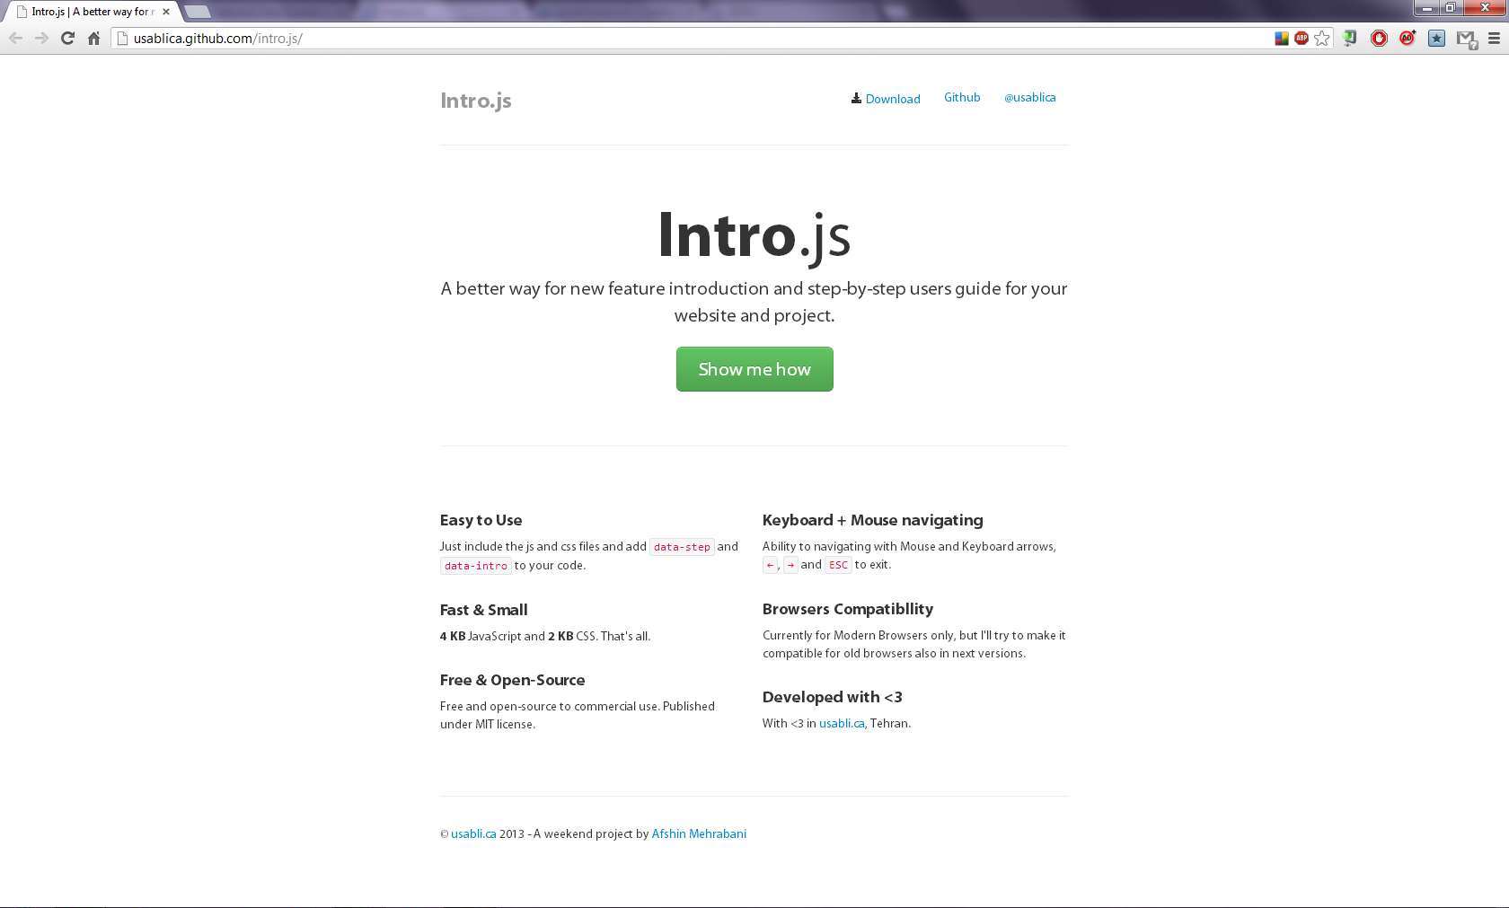The width and height of the screenshot is (1509, 908).
Task: Open the Chrome hamburger menu
Action: [x=1495, y=39]
